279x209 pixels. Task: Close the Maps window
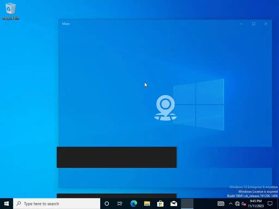[x=266, y=24]
